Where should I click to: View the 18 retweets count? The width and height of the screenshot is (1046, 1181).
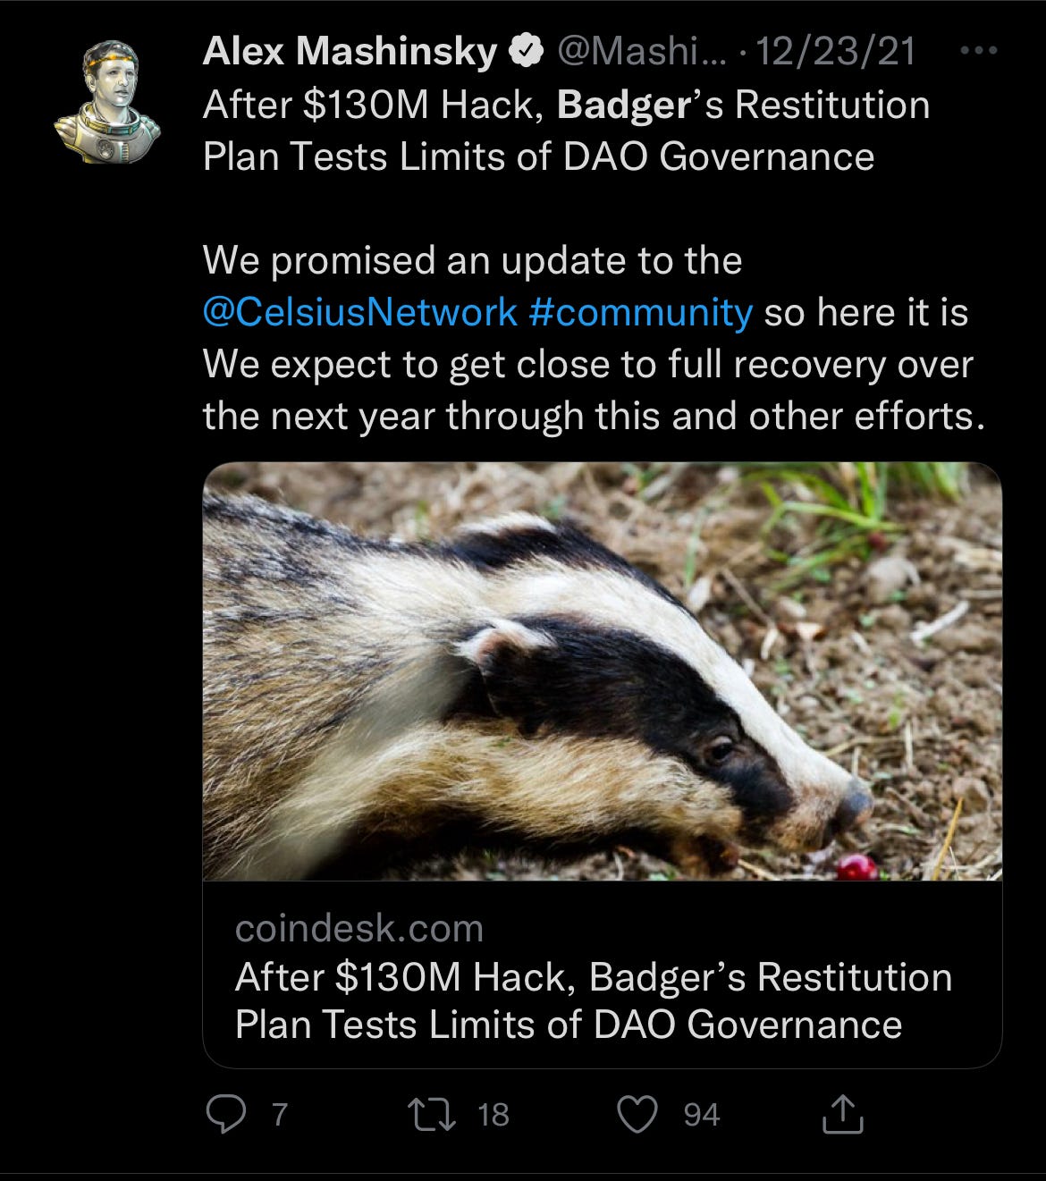[493, 1115]
